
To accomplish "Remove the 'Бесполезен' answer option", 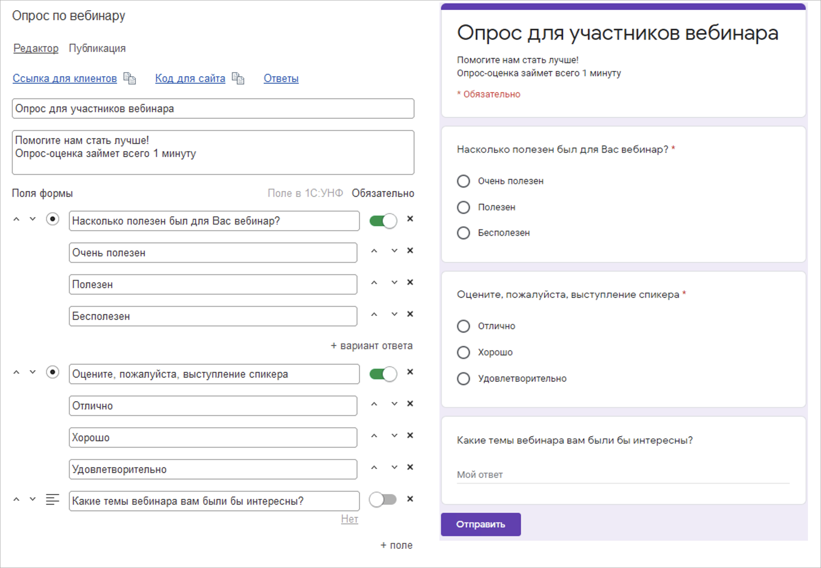I will click(410, 314).
